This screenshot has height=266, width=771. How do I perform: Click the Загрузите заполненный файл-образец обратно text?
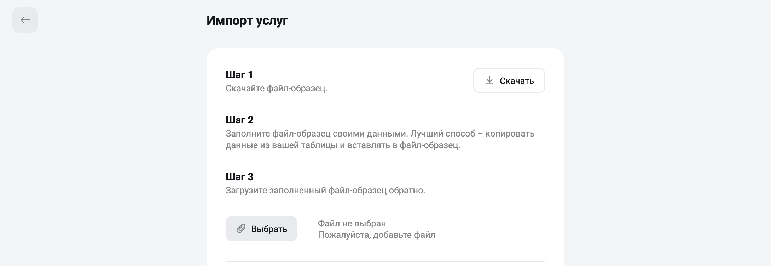pyautogui.click(x=325, y=191)
